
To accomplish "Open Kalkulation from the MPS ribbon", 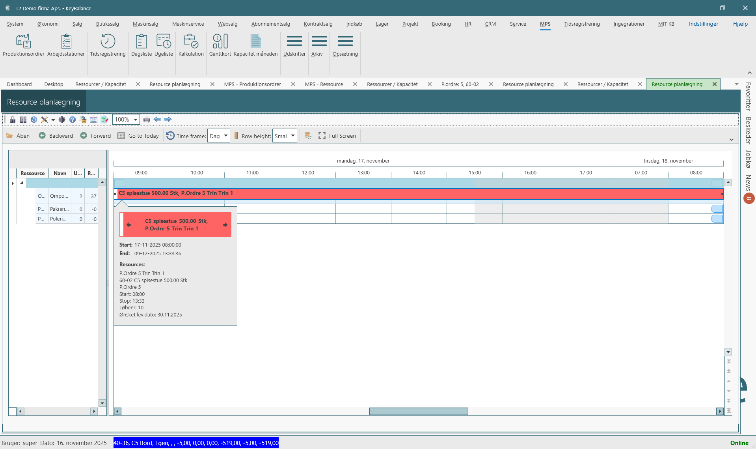I will (x=191, y=45).
